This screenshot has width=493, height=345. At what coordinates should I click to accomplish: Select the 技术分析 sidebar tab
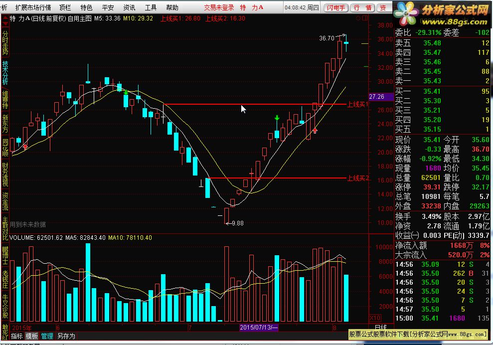point(5,73)
